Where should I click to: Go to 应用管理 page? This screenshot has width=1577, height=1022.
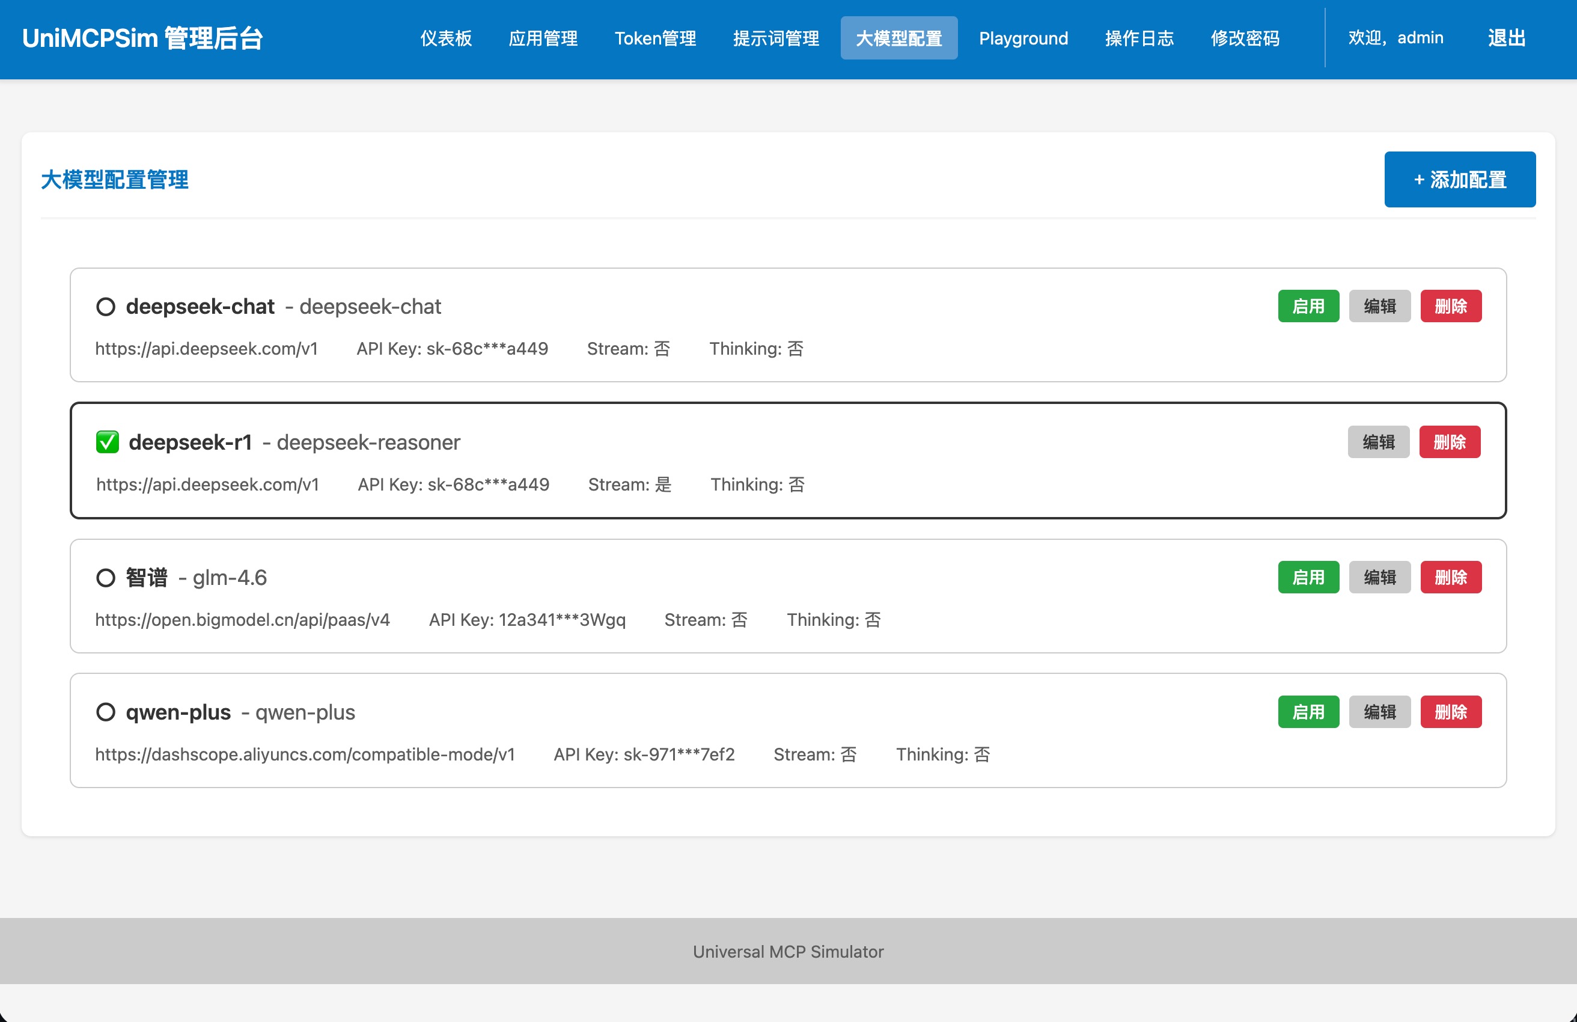tap(543, 38)
